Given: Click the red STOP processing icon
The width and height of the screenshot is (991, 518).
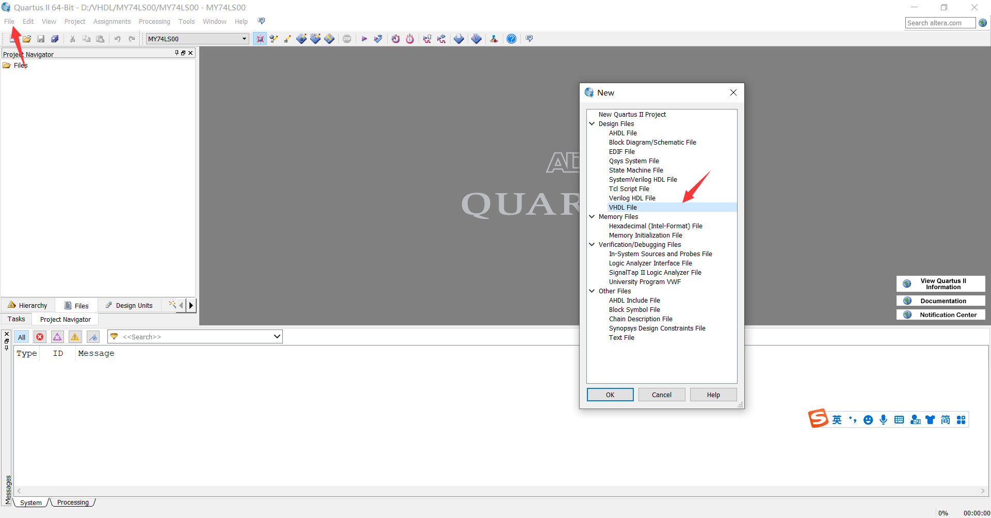Looking at the screenshot, I should [347, 39].
